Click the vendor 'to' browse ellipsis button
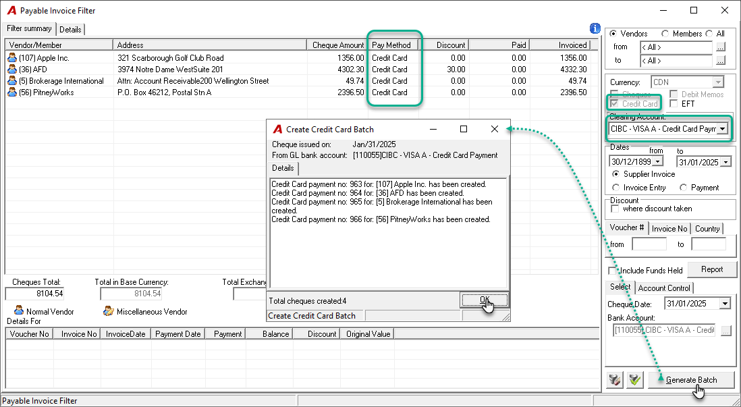This screenshot has width=741, height=407. tap(720, 61)
